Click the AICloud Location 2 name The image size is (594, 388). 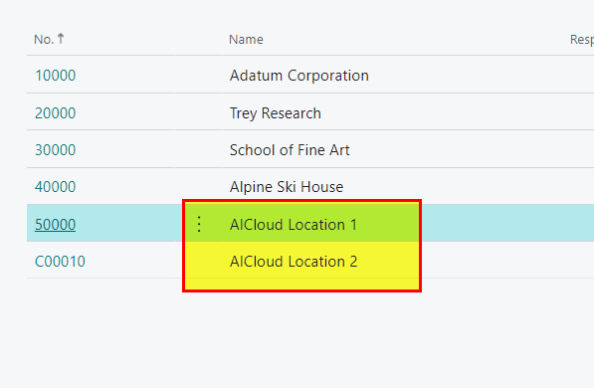click(294, 262)
